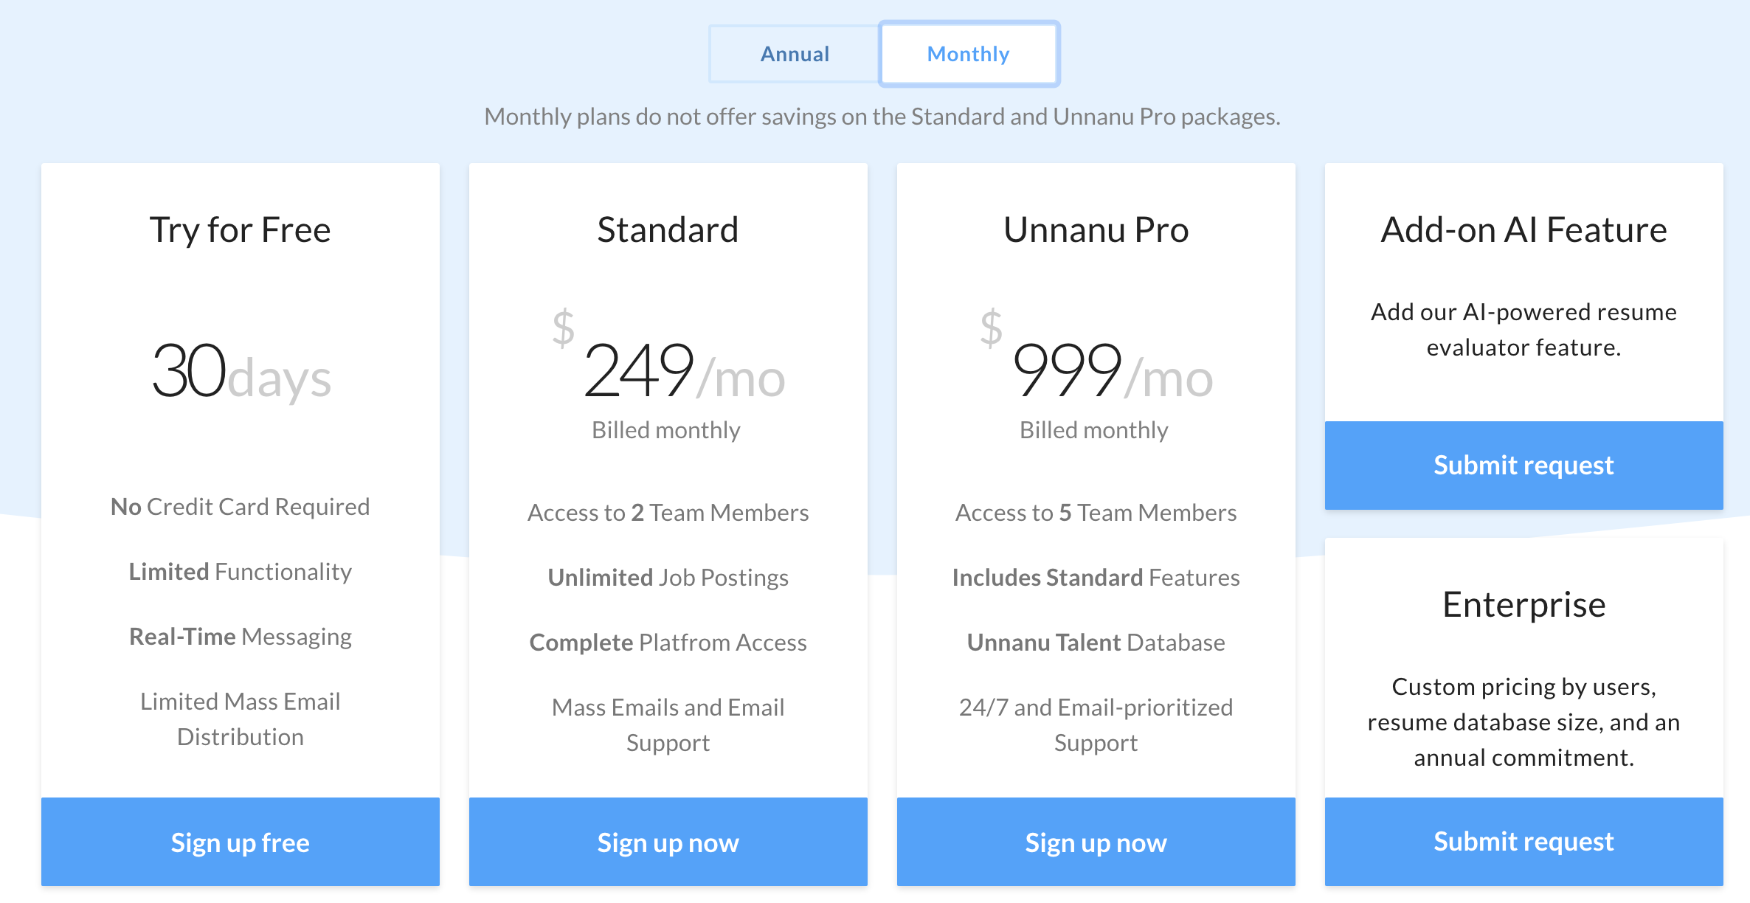Click the Add-on AI Feature heading
This screenshot has height=903, width=1750.
coord(1524,229)
